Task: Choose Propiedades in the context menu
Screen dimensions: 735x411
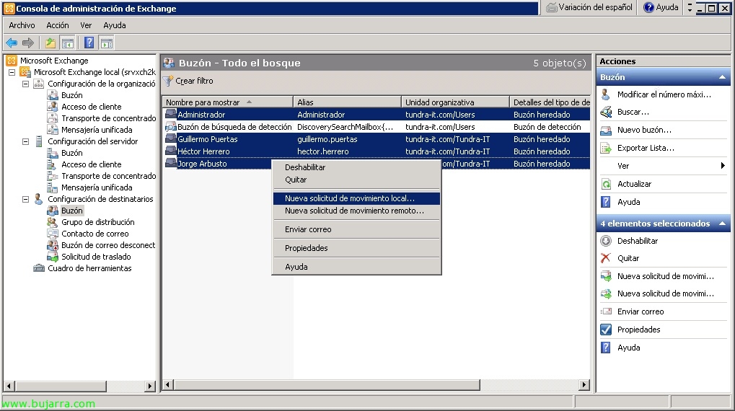Action: (x=356, y=248)
